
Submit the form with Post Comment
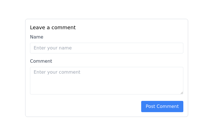click(162, 107)
